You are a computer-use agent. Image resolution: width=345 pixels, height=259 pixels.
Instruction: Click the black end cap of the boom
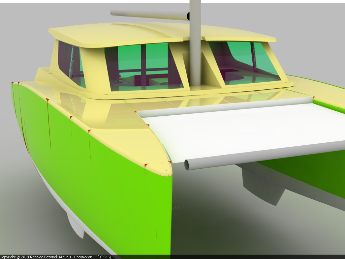[x=188, y=16]
